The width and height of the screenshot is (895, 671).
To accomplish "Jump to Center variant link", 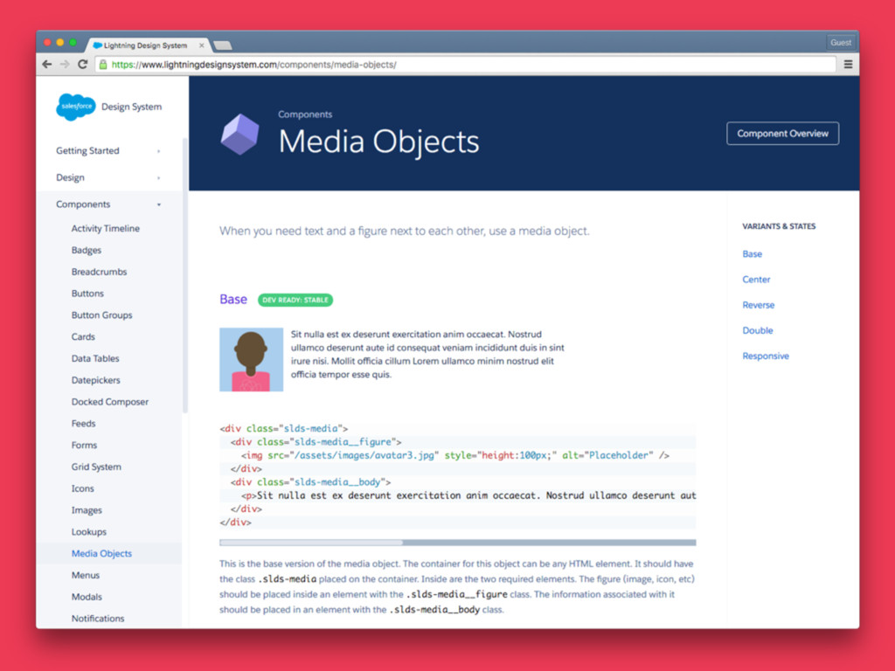I will tap(756, 280).
